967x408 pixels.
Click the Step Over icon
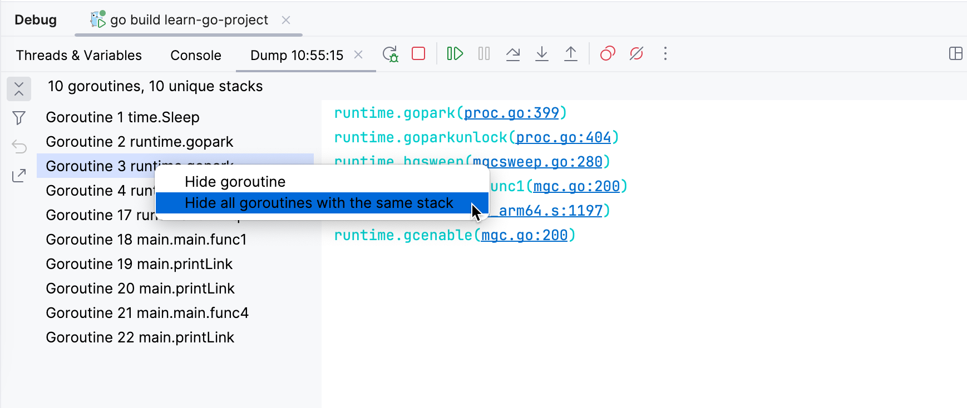pos(513,53)
